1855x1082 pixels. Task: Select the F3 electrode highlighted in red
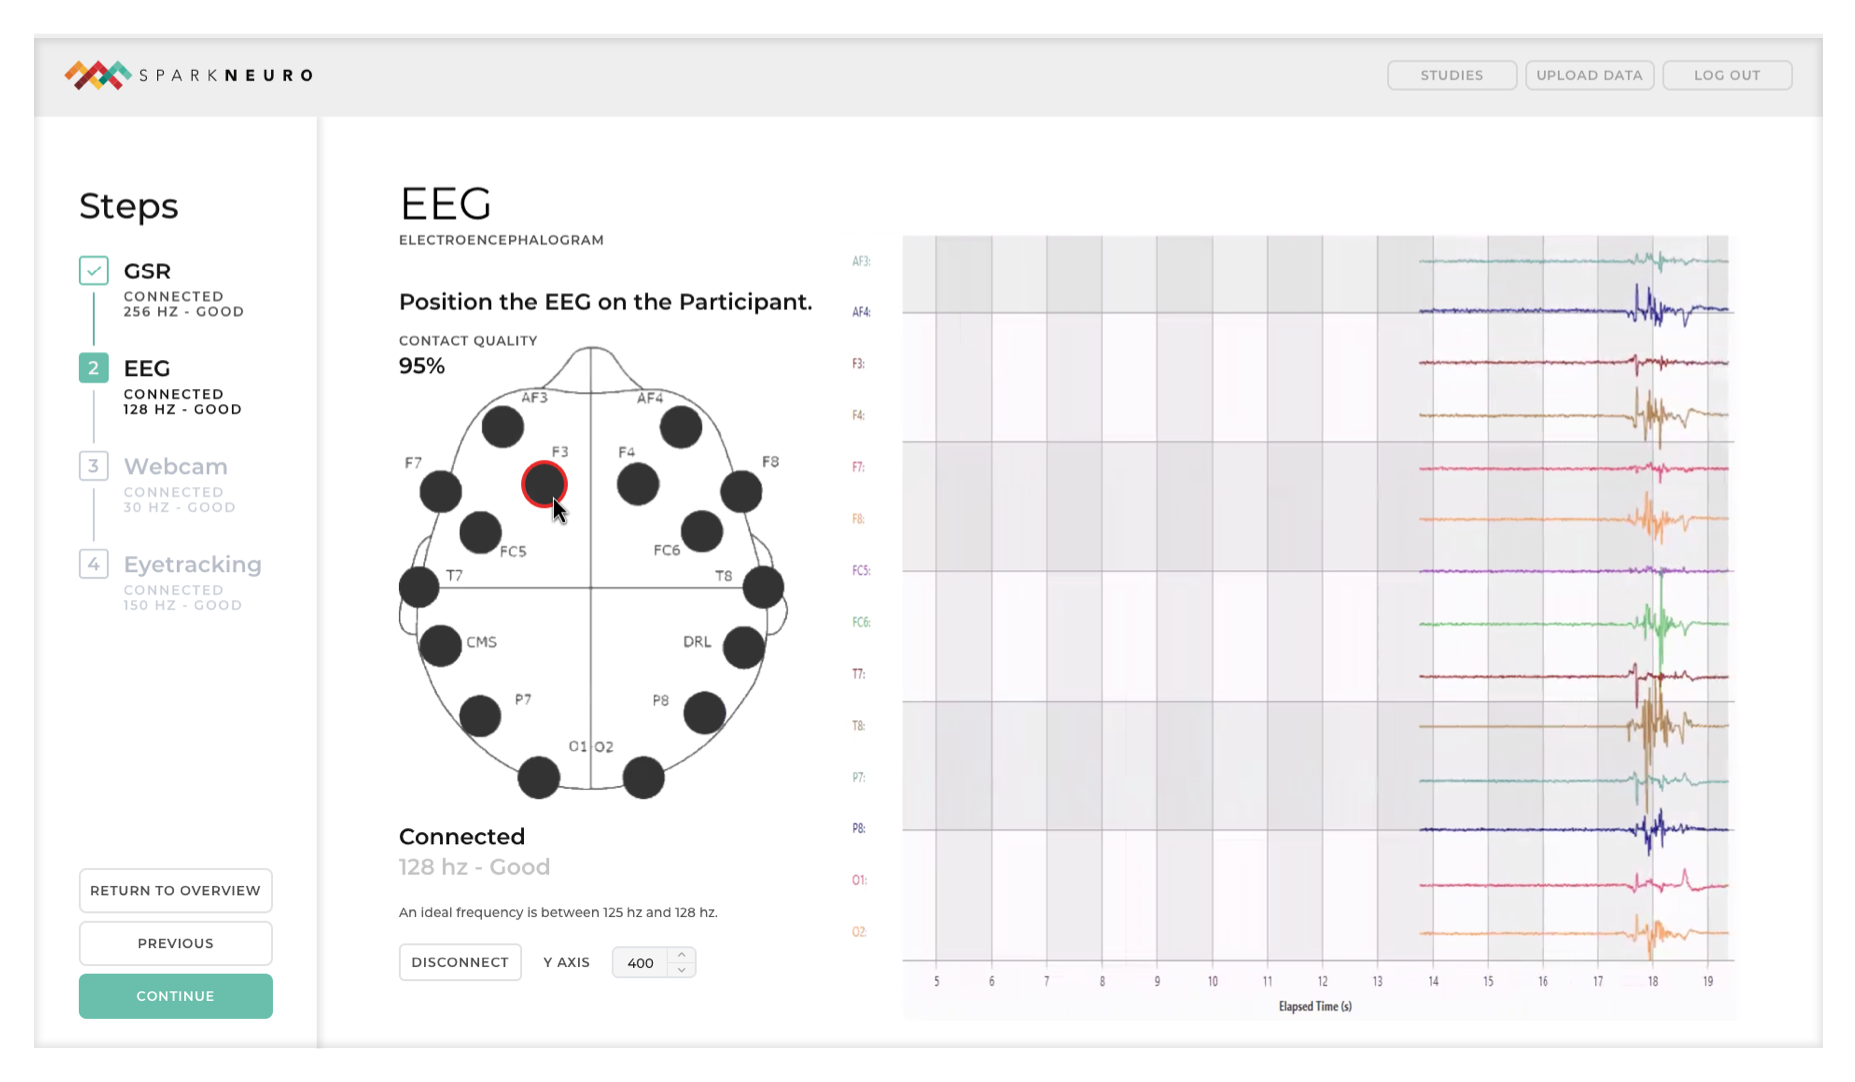(x=544, y=485)
